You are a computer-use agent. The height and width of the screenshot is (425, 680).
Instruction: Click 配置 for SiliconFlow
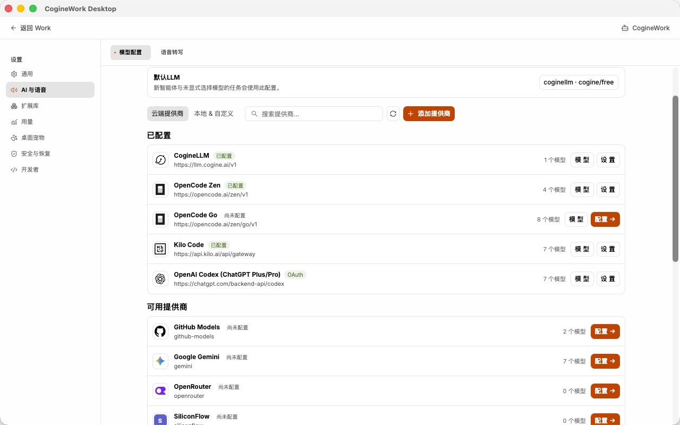coord(605,420)
